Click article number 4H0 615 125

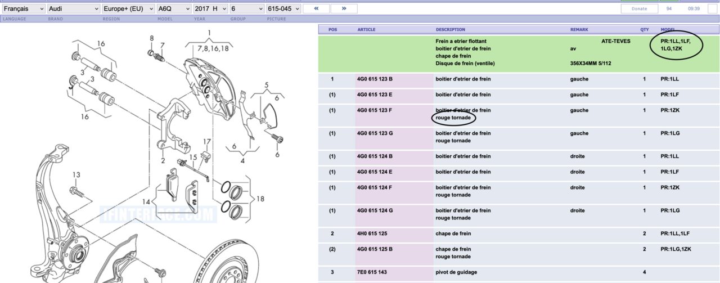point(372,233)
